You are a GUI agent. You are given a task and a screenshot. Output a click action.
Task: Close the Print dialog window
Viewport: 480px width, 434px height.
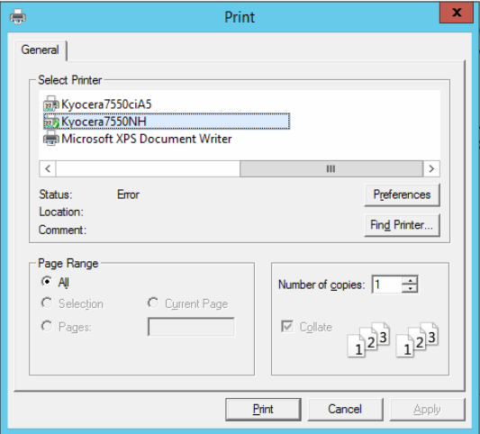[x=456, y=13]
